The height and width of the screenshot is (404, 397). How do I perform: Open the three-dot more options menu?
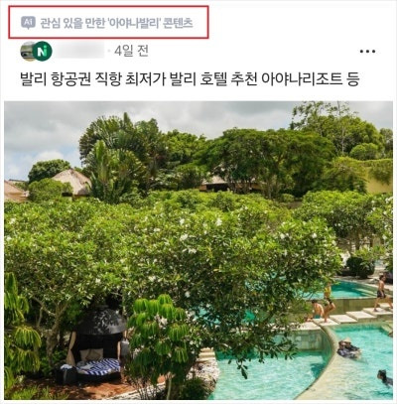tap(367, 52)
